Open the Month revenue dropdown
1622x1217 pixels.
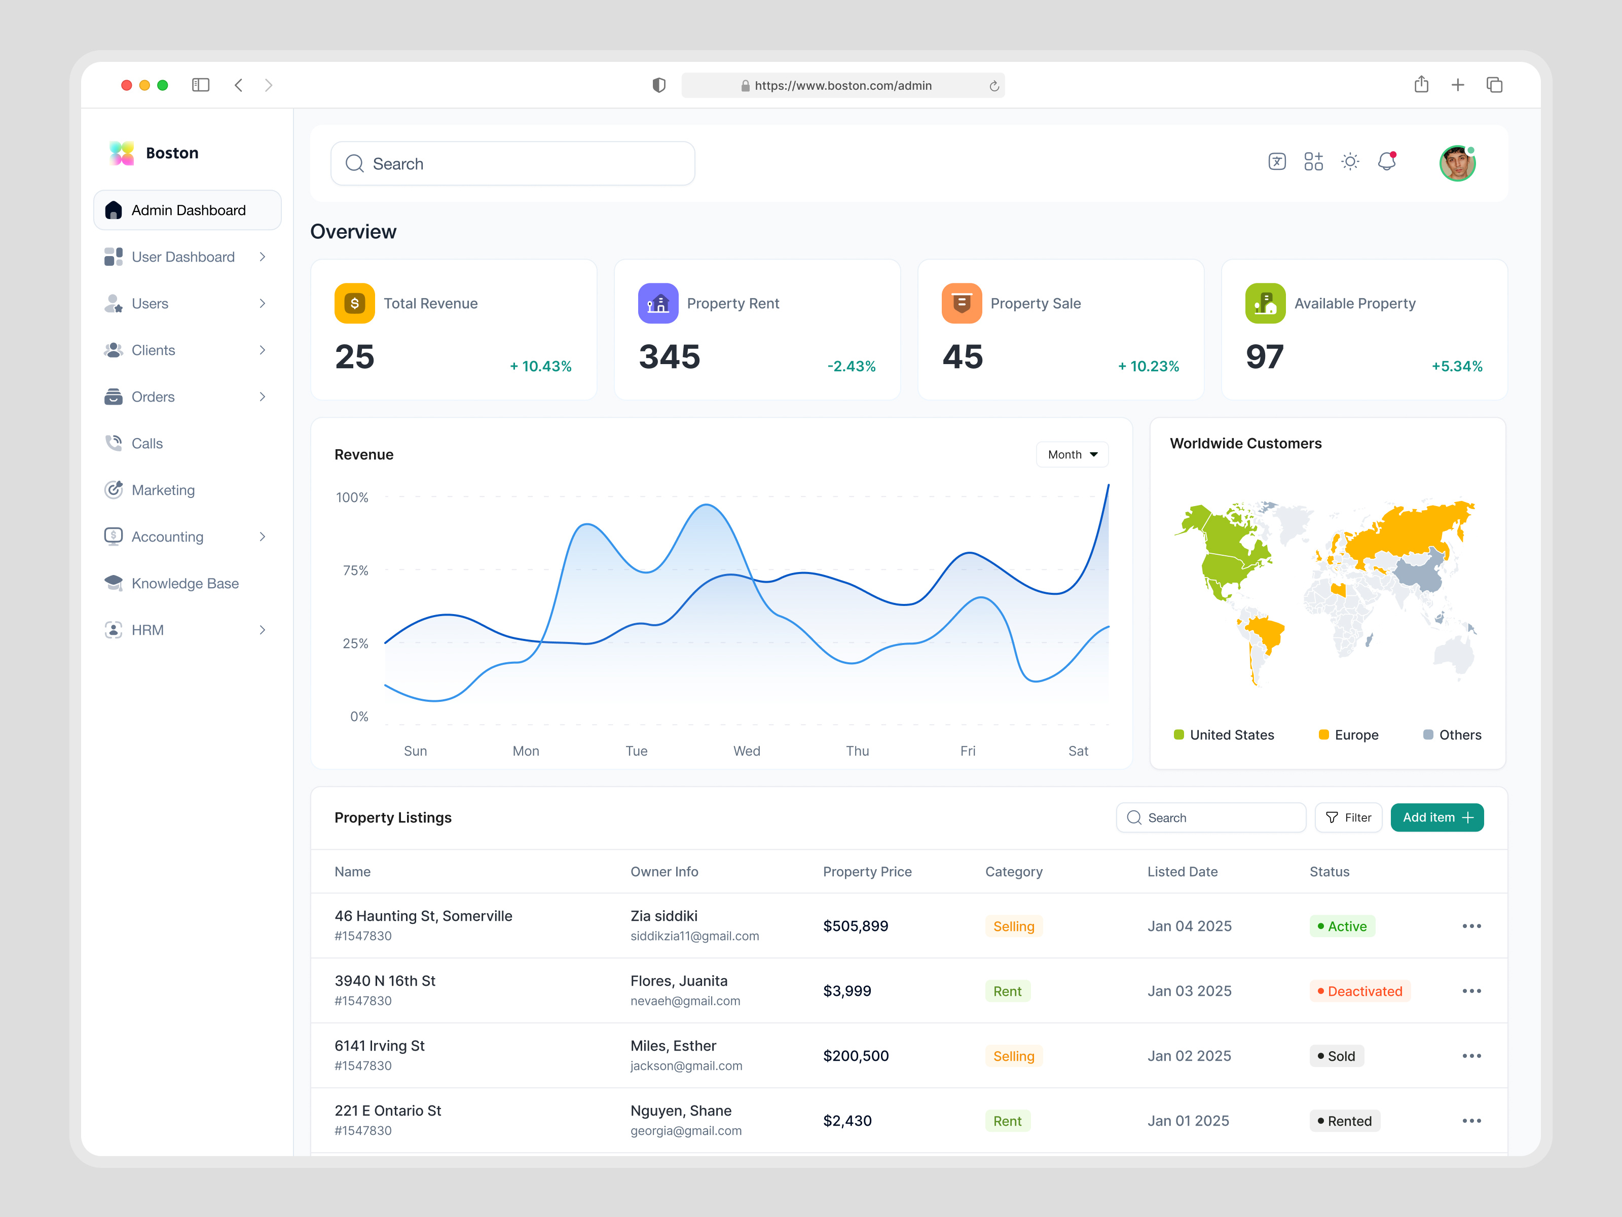pyautogui.click(x=1072, y=454)
